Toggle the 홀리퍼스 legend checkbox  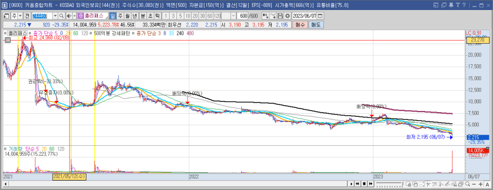point(5,33)
